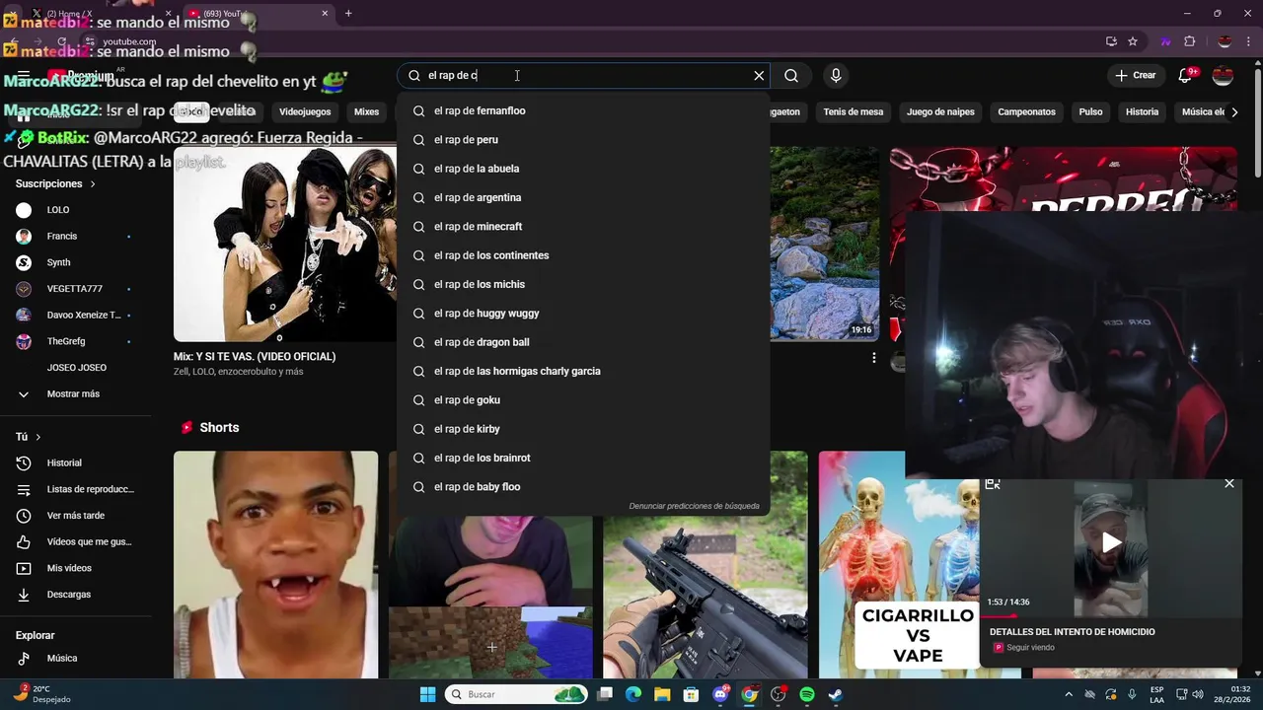The image size is (1263, 710).
Task: Click the Crear button
Action: click(1135, 76)
